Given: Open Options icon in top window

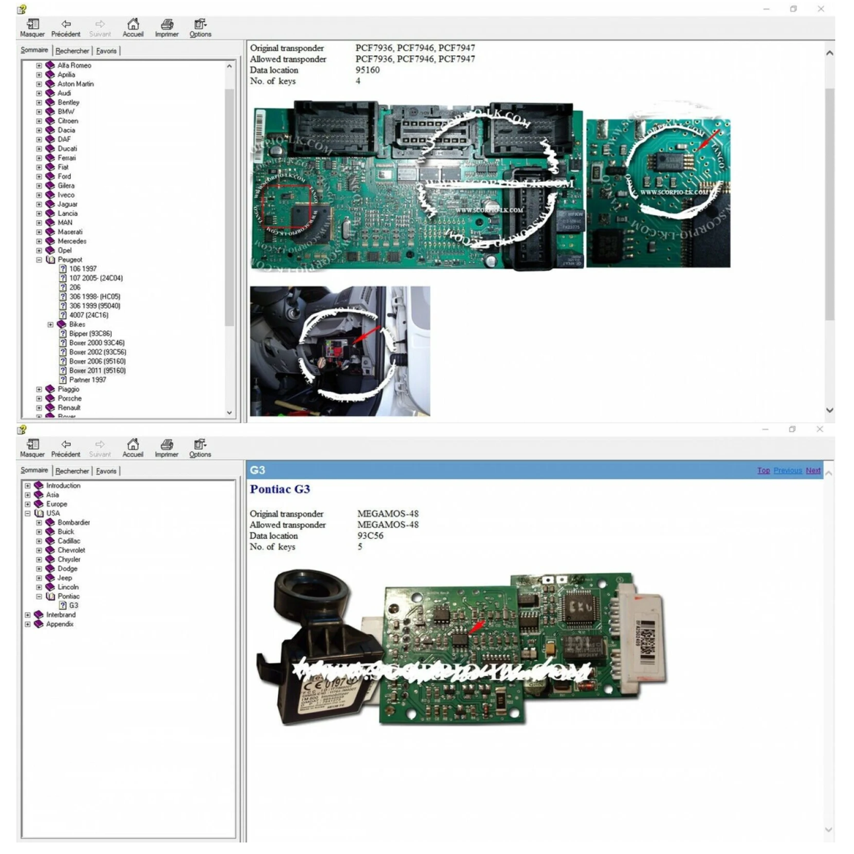Looking at the screenshot, I should pyautogui.click(x=200, y=24).
